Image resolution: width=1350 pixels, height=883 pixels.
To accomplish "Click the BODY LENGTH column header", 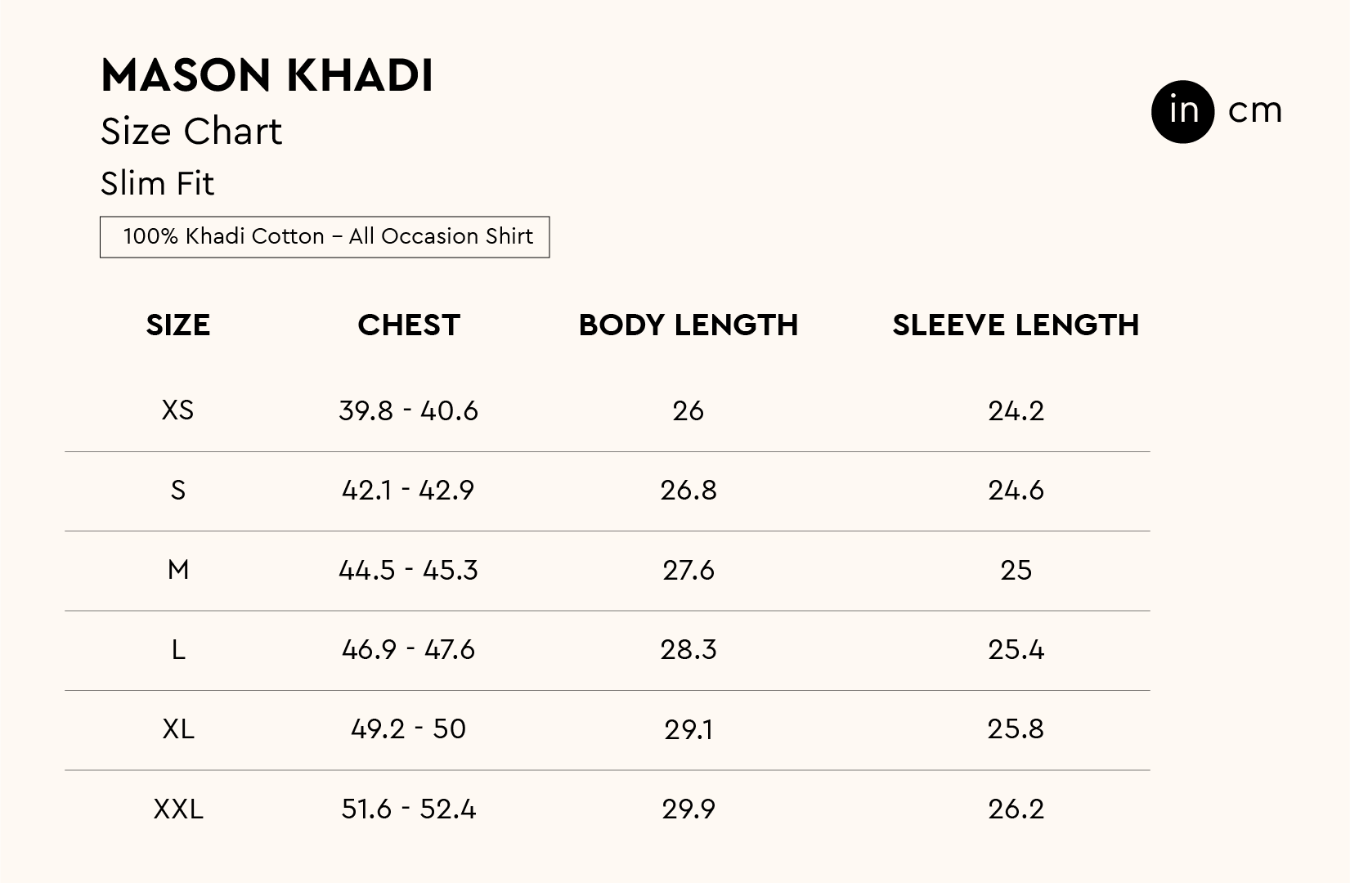I will (x=688, y=325).
